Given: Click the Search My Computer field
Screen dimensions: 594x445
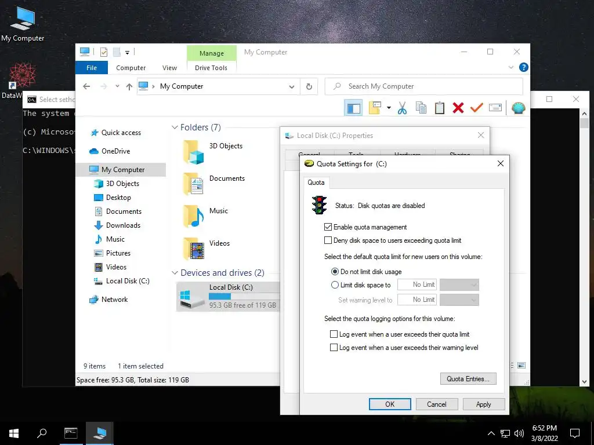Looking at the screenshot, I should click(x=424, y=86).
